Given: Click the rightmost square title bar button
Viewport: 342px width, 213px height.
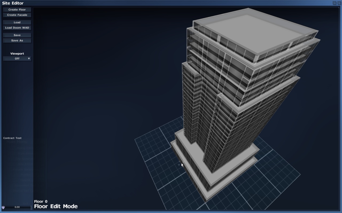Looking at the screenshot, I should tap(339, 3).
